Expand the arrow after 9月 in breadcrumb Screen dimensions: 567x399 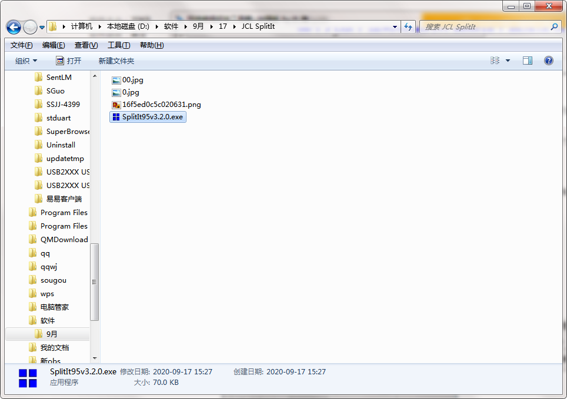pos(212,26)
